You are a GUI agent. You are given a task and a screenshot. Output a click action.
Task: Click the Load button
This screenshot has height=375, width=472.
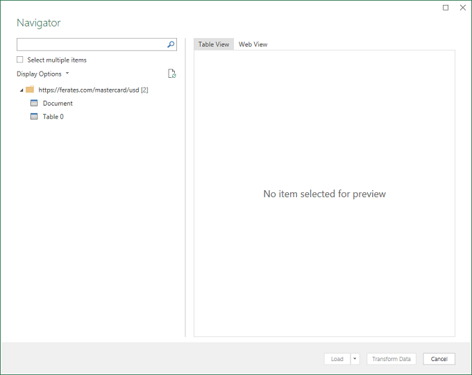pyautogui.click(x=337, y=359)
